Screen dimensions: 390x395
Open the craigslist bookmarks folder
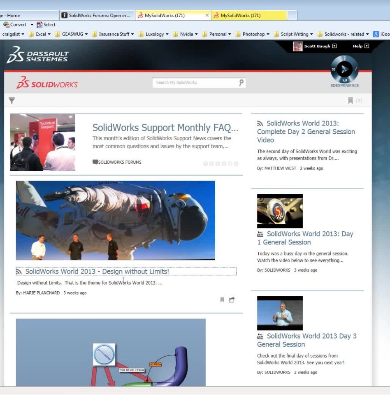click(13, 34)
